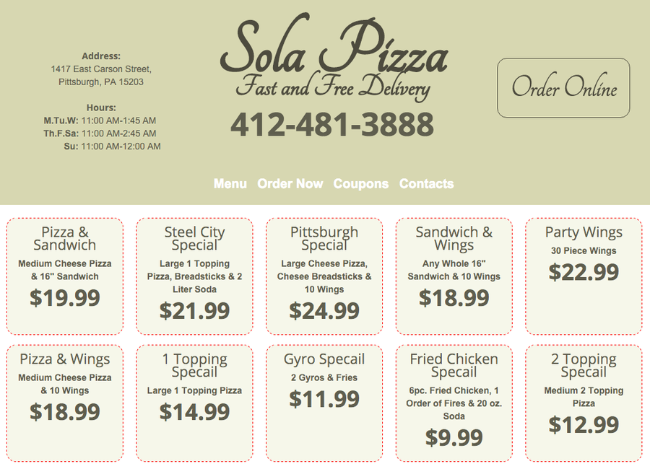Select the 2 Topping Specail $12.99 deal
Screen dimensions: 650x469
[x=584, y=403]
